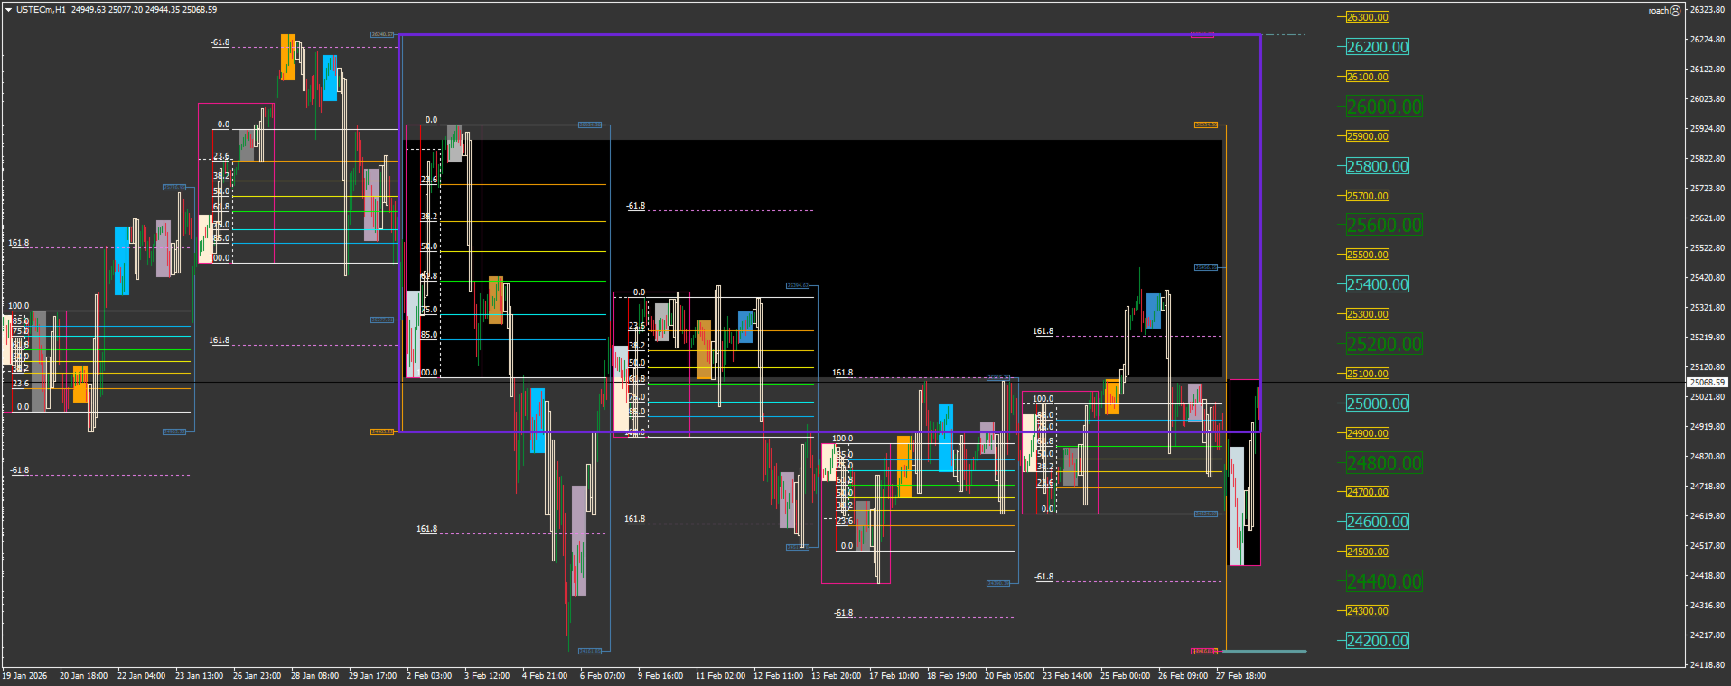
Task: Select the 24200.00 cyan price level label
Action: 1377,641
